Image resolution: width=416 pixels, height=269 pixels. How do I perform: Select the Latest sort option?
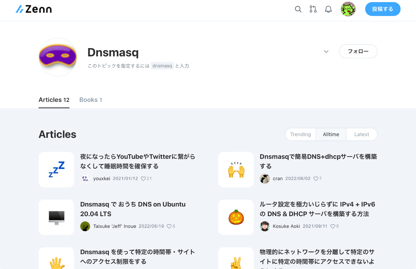[362, 134]
